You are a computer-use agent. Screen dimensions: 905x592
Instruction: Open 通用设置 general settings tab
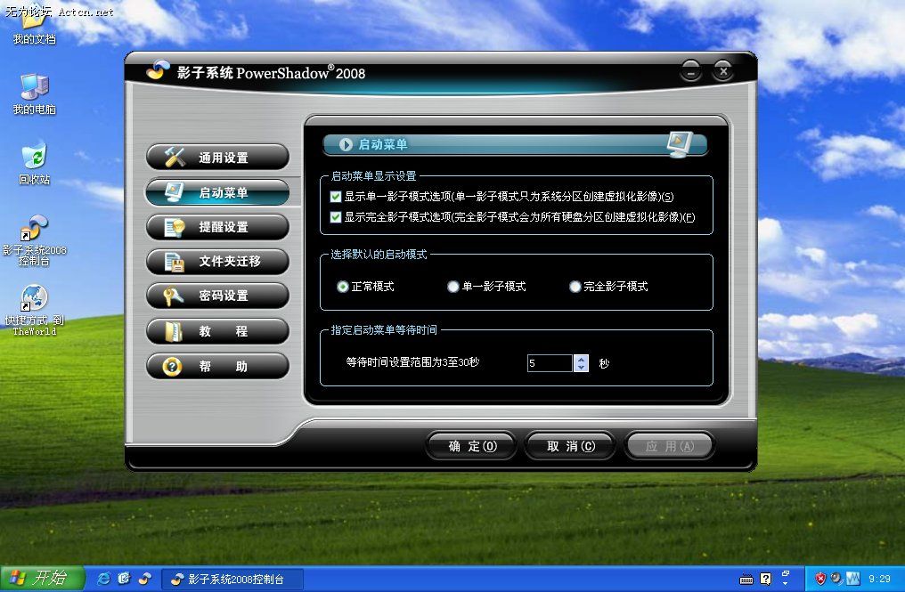[217, 157]
